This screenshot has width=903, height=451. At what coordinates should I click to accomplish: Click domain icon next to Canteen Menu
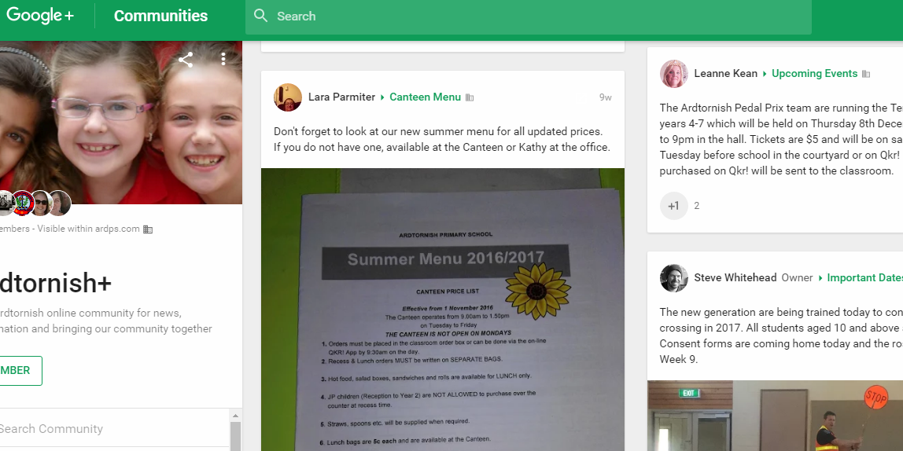(470, 97)
